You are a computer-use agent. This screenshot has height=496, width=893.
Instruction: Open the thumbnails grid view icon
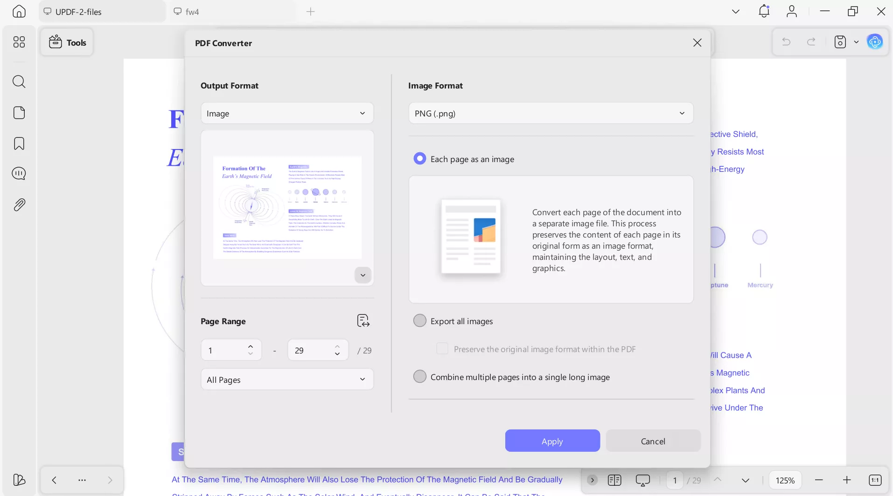19,42
